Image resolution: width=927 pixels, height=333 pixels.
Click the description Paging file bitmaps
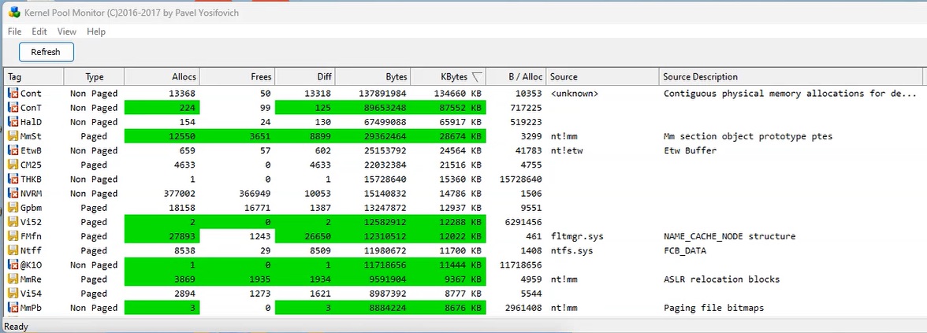click(x=713, y=308)
